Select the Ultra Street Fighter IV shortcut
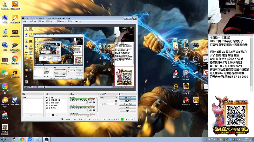Viewport: 254px width, 142px height. pyautogui.click(x=186, y=89)
